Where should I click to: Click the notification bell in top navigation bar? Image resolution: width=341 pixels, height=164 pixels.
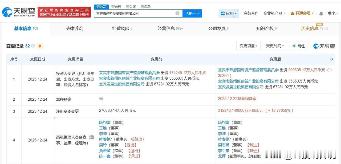(321, 13)
